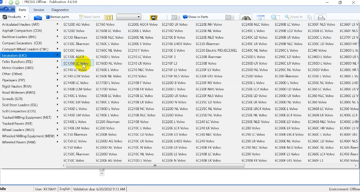Open the blue PROSIS application menu orb
The width and height of the screenshot is (360, 192).
7,9
